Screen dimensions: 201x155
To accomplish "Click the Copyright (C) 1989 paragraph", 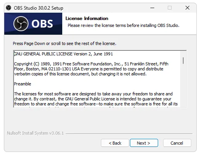I will point(91,69).
